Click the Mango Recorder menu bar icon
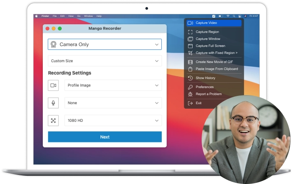This screenshot has height=184, width=293. [x=214, y=16]
